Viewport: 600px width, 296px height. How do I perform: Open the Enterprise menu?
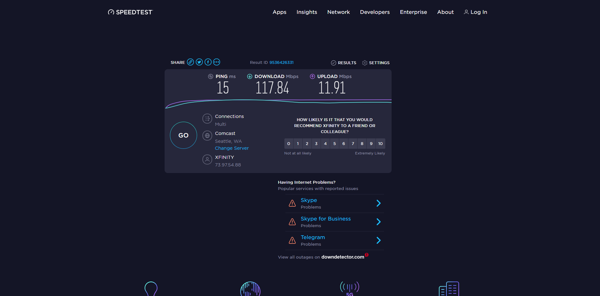coord(413,12)
